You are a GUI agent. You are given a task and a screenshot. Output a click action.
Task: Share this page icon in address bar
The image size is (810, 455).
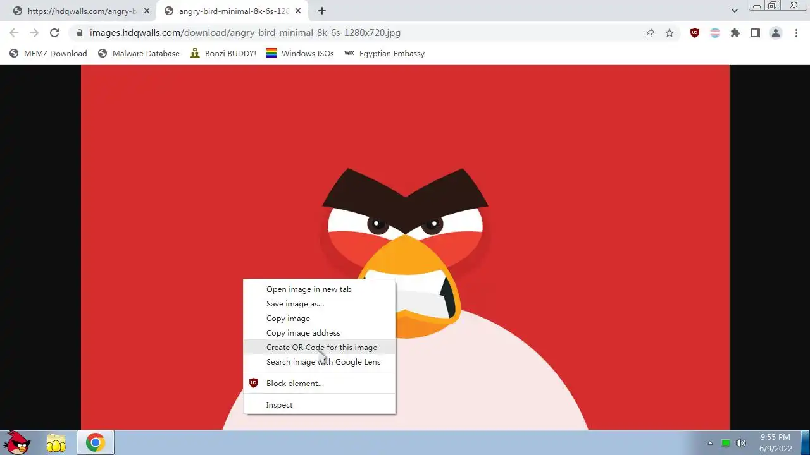coord(649,33)
